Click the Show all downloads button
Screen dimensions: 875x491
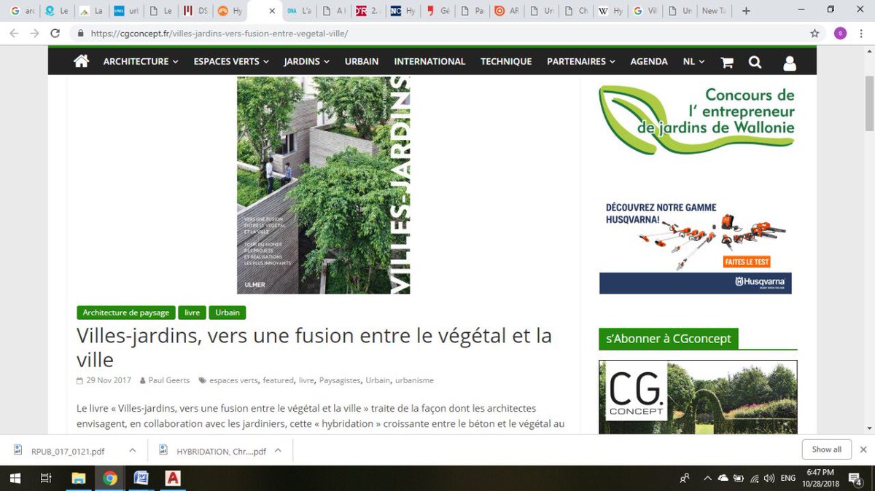826,449
